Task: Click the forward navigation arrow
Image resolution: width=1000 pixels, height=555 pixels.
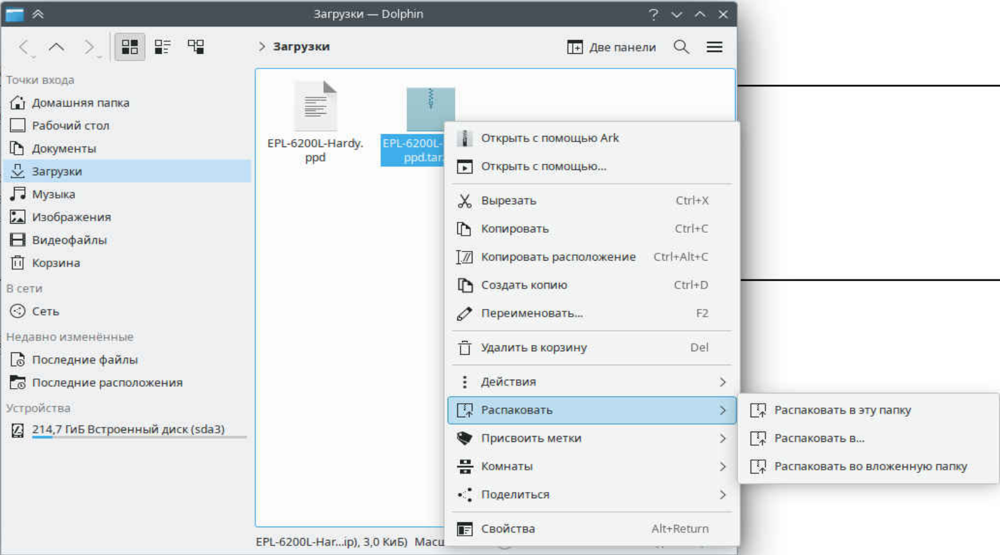Action: click(89, 47)
